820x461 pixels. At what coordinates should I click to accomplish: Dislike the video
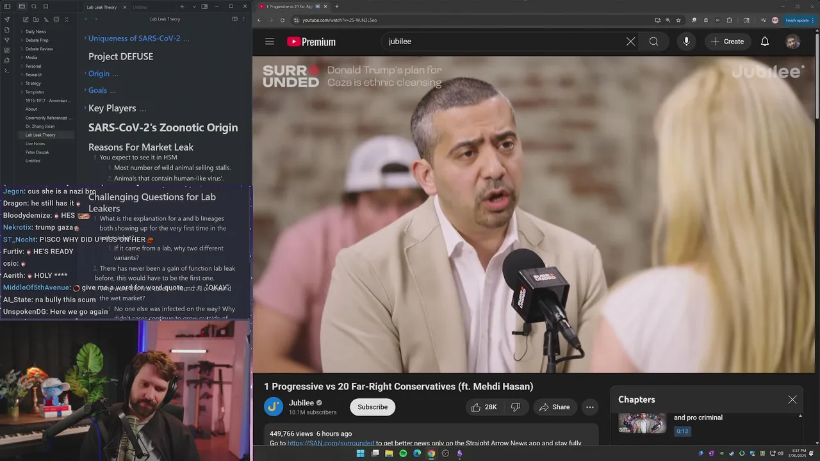pyautogui.click(x=515, y=407)
